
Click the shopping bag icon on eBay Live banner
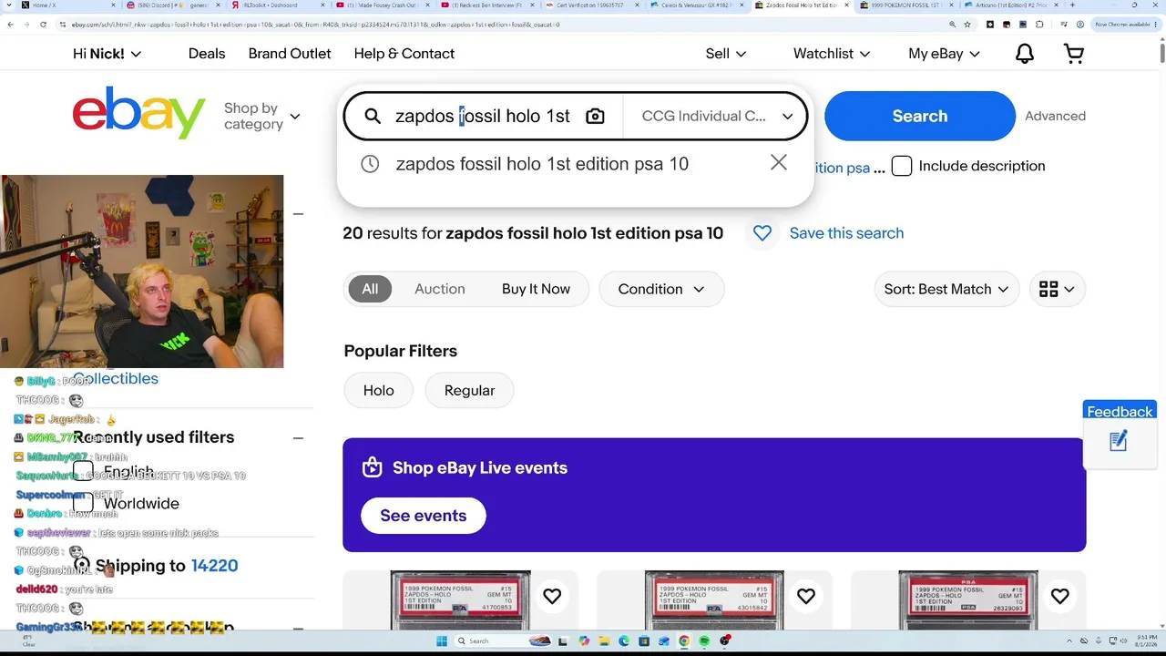click(372, 467)
